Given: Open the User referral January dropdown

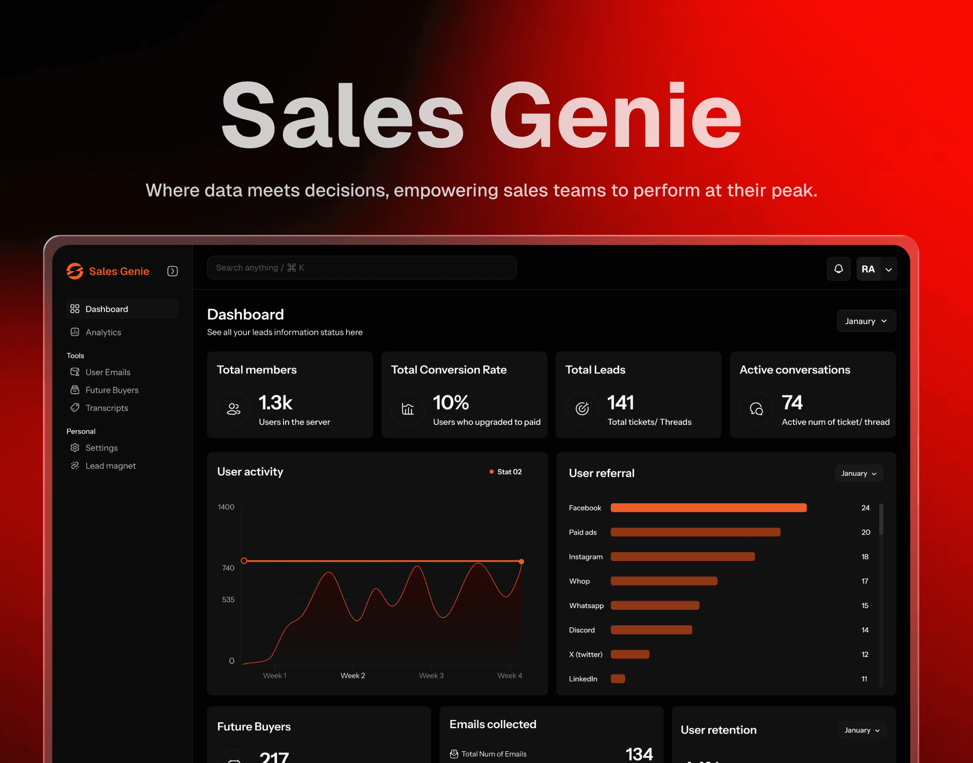Looking at the screenshot, I should point(859,473).
